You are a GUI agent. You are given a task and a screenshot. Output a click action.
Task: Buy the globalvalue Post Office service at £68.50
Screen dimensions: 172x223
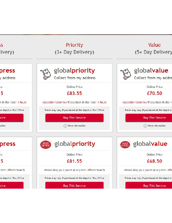click(149, 186)
